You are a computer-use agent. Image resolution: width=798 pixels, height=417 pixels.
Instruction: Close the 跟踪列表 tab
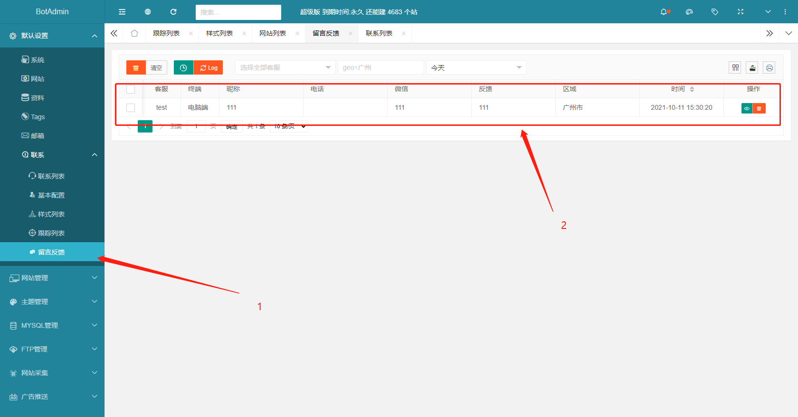click(191, 33)
